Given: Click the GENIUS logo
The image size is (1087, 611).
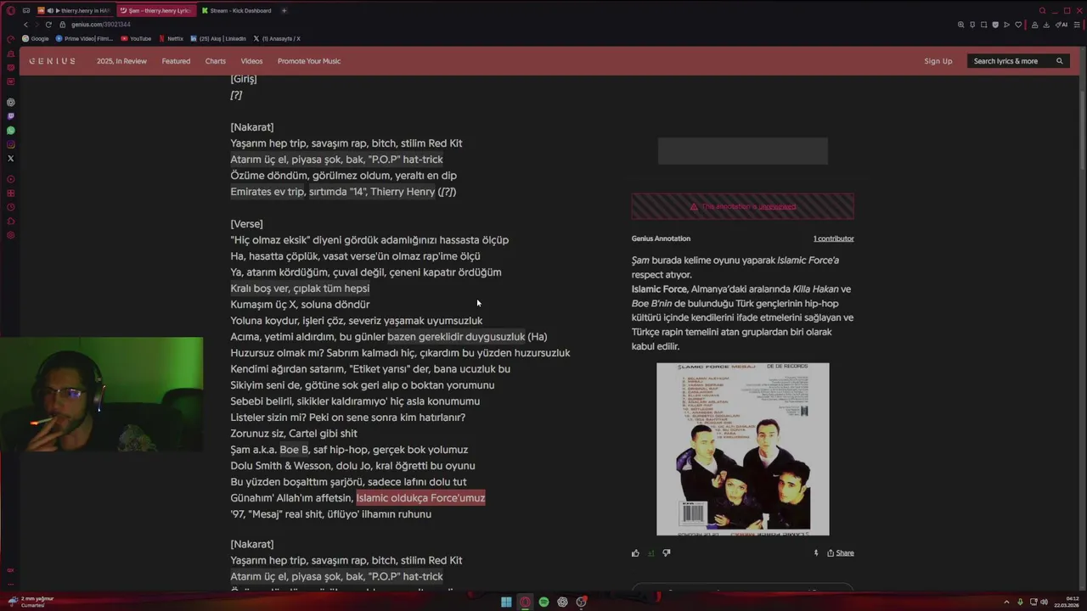Looking at the screenshot, I should click(52, 61).
